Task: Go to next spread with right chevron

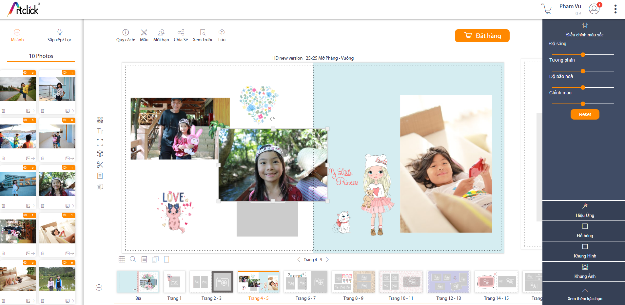Action: (327, 259)
